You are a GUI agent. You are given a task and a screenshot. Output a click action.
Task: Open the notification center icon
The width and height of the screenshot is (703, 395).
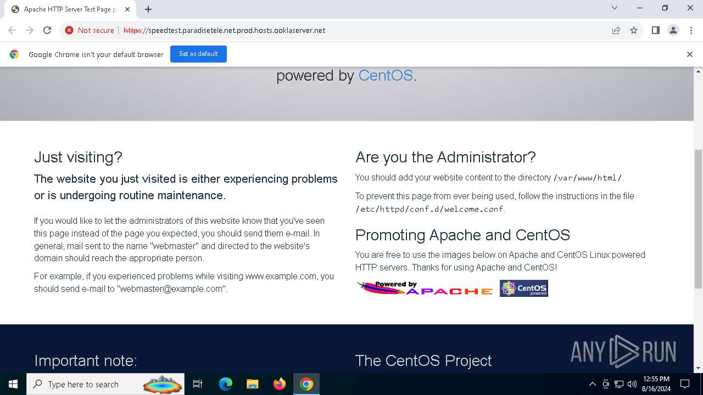[685, 384]
